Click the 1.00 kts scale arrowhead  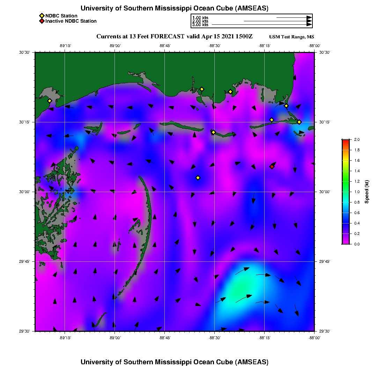click(x=309, y=17)
